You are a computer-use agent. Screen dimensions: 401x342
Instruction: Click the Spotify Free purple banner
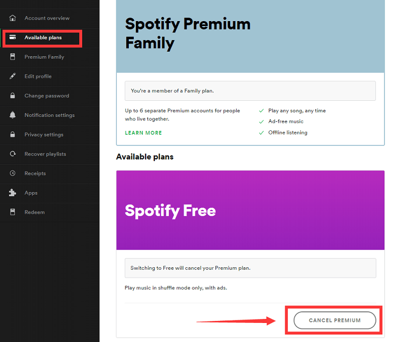(250, 210)
